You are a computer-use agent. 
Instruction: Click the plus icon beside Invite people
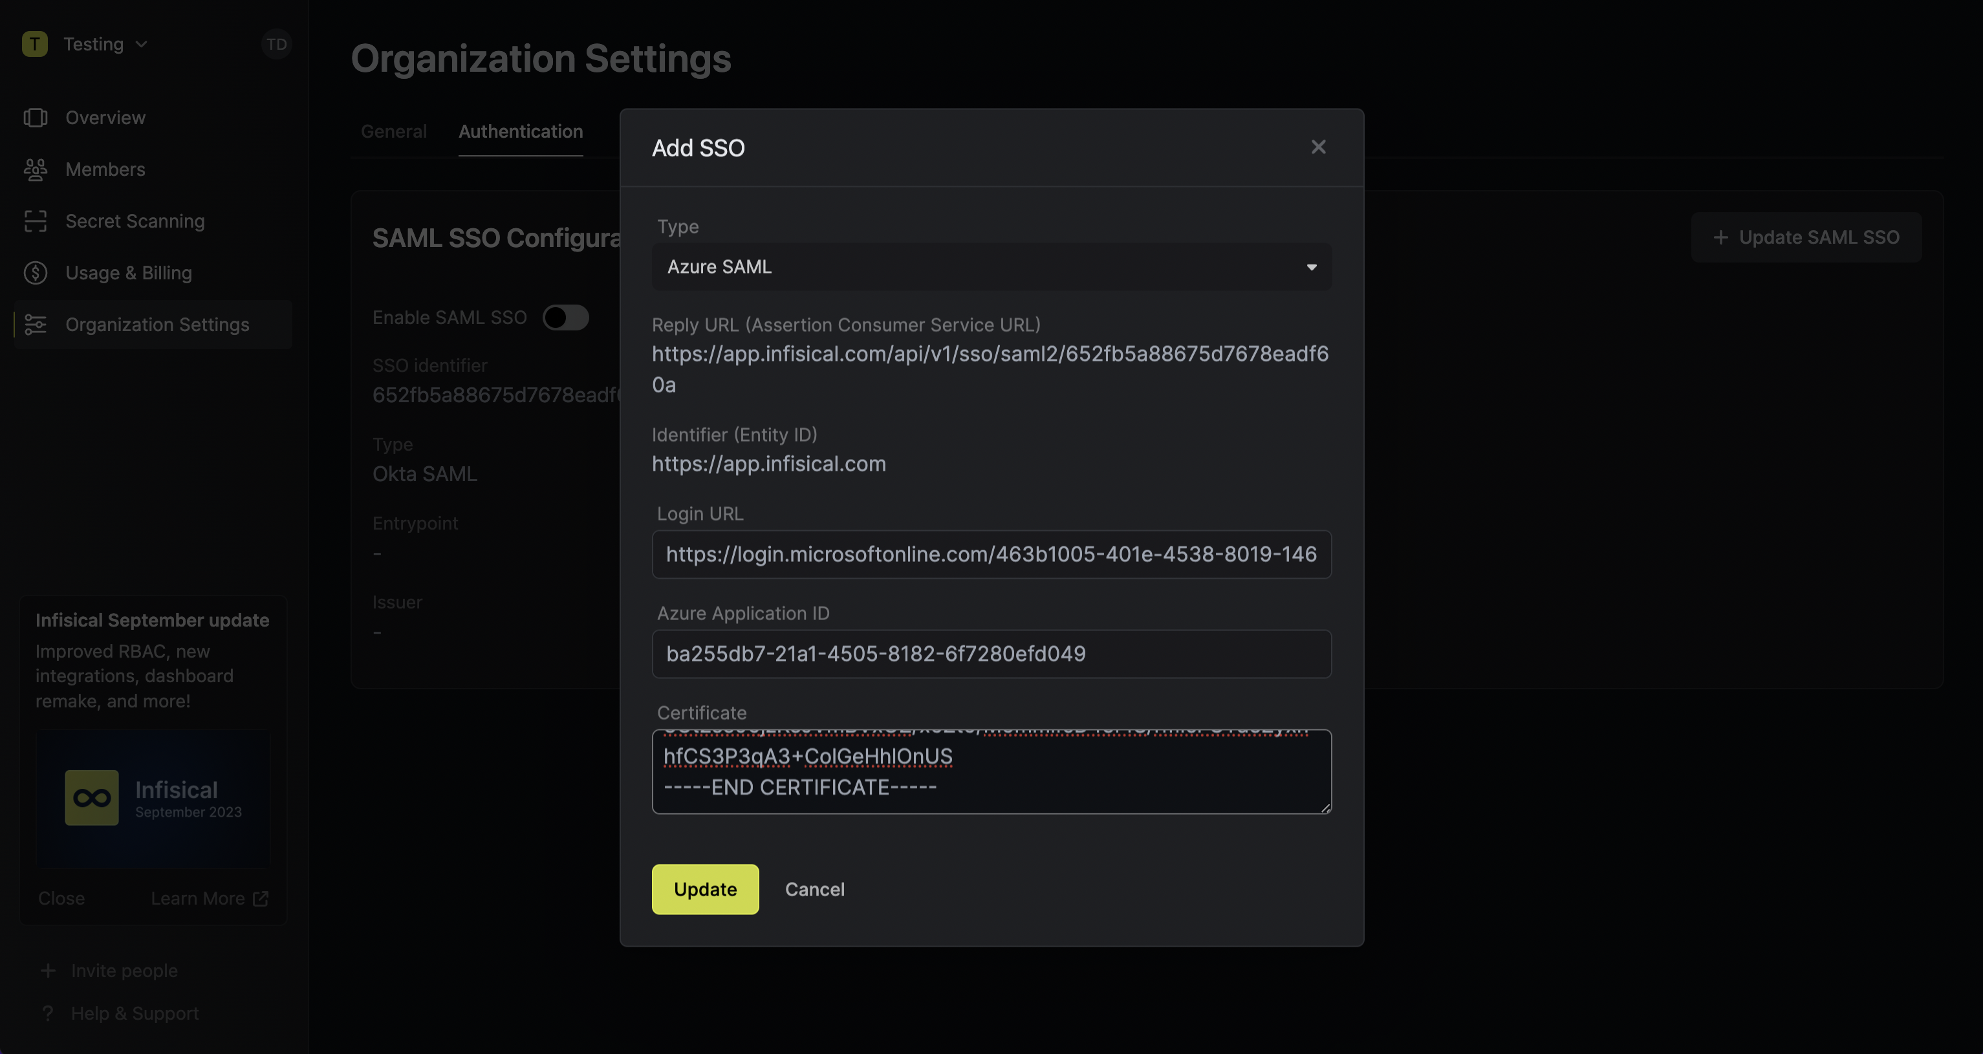pos(48,970)
